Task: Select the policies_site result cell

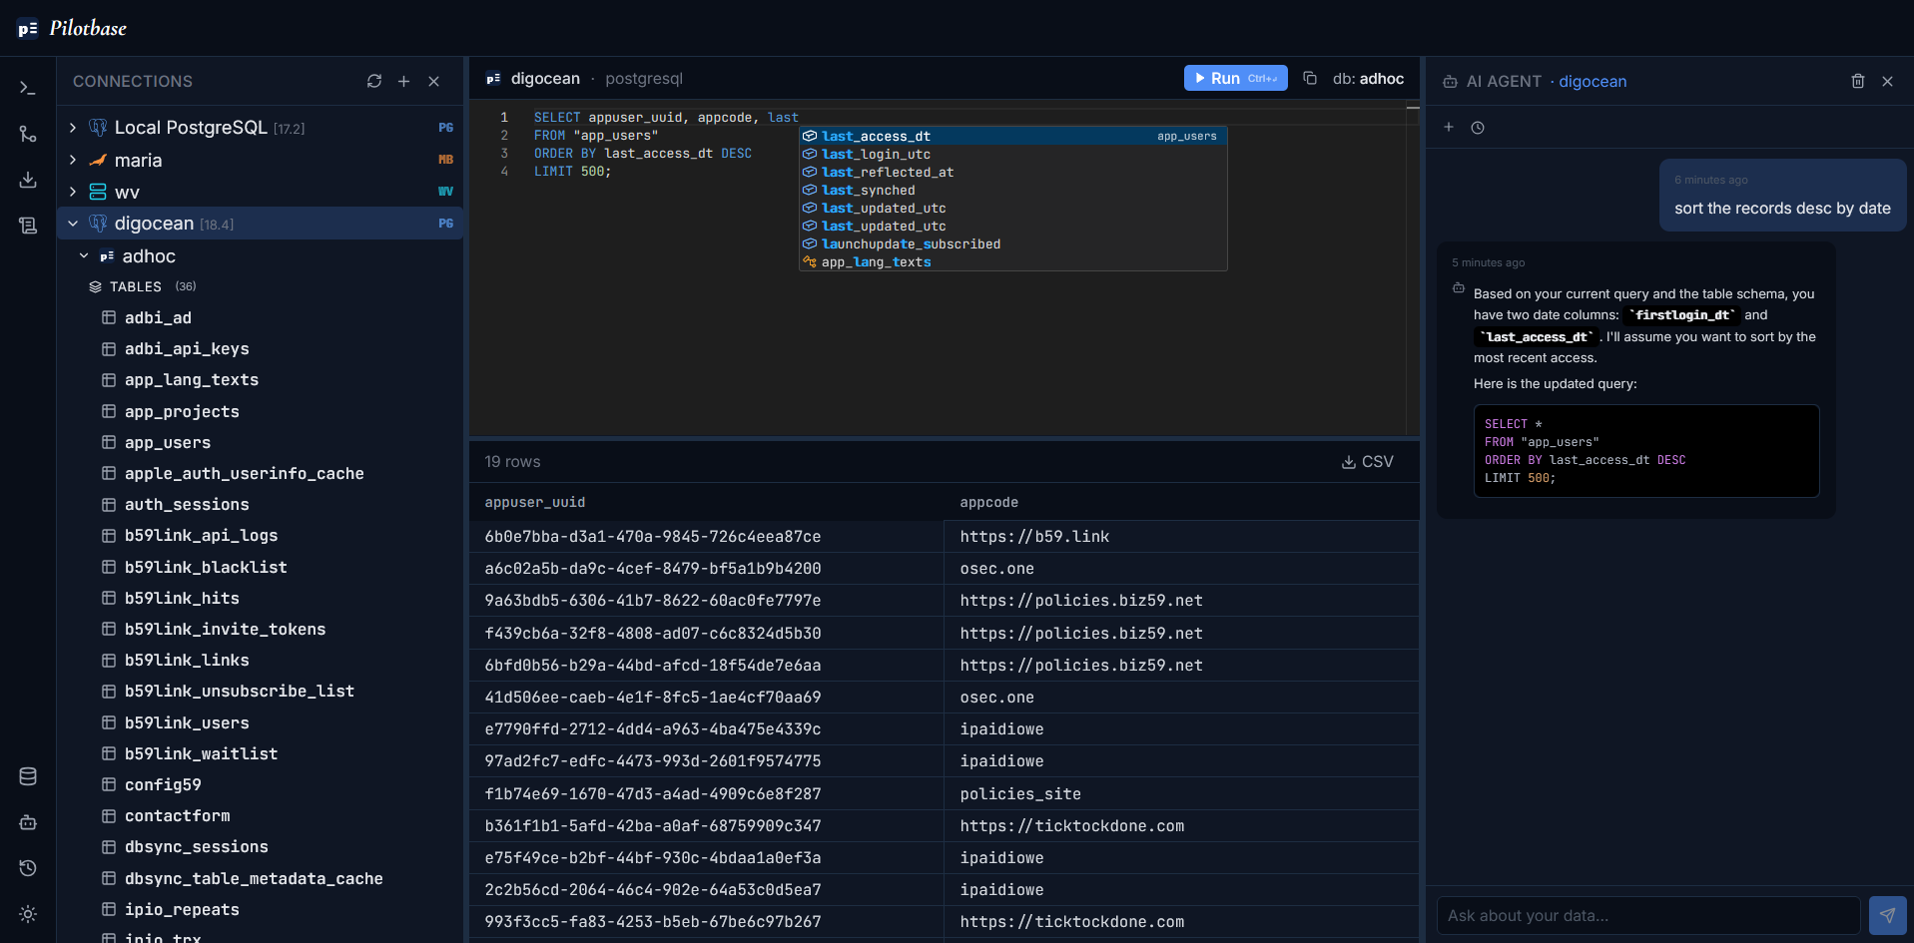Action: 1181,793
